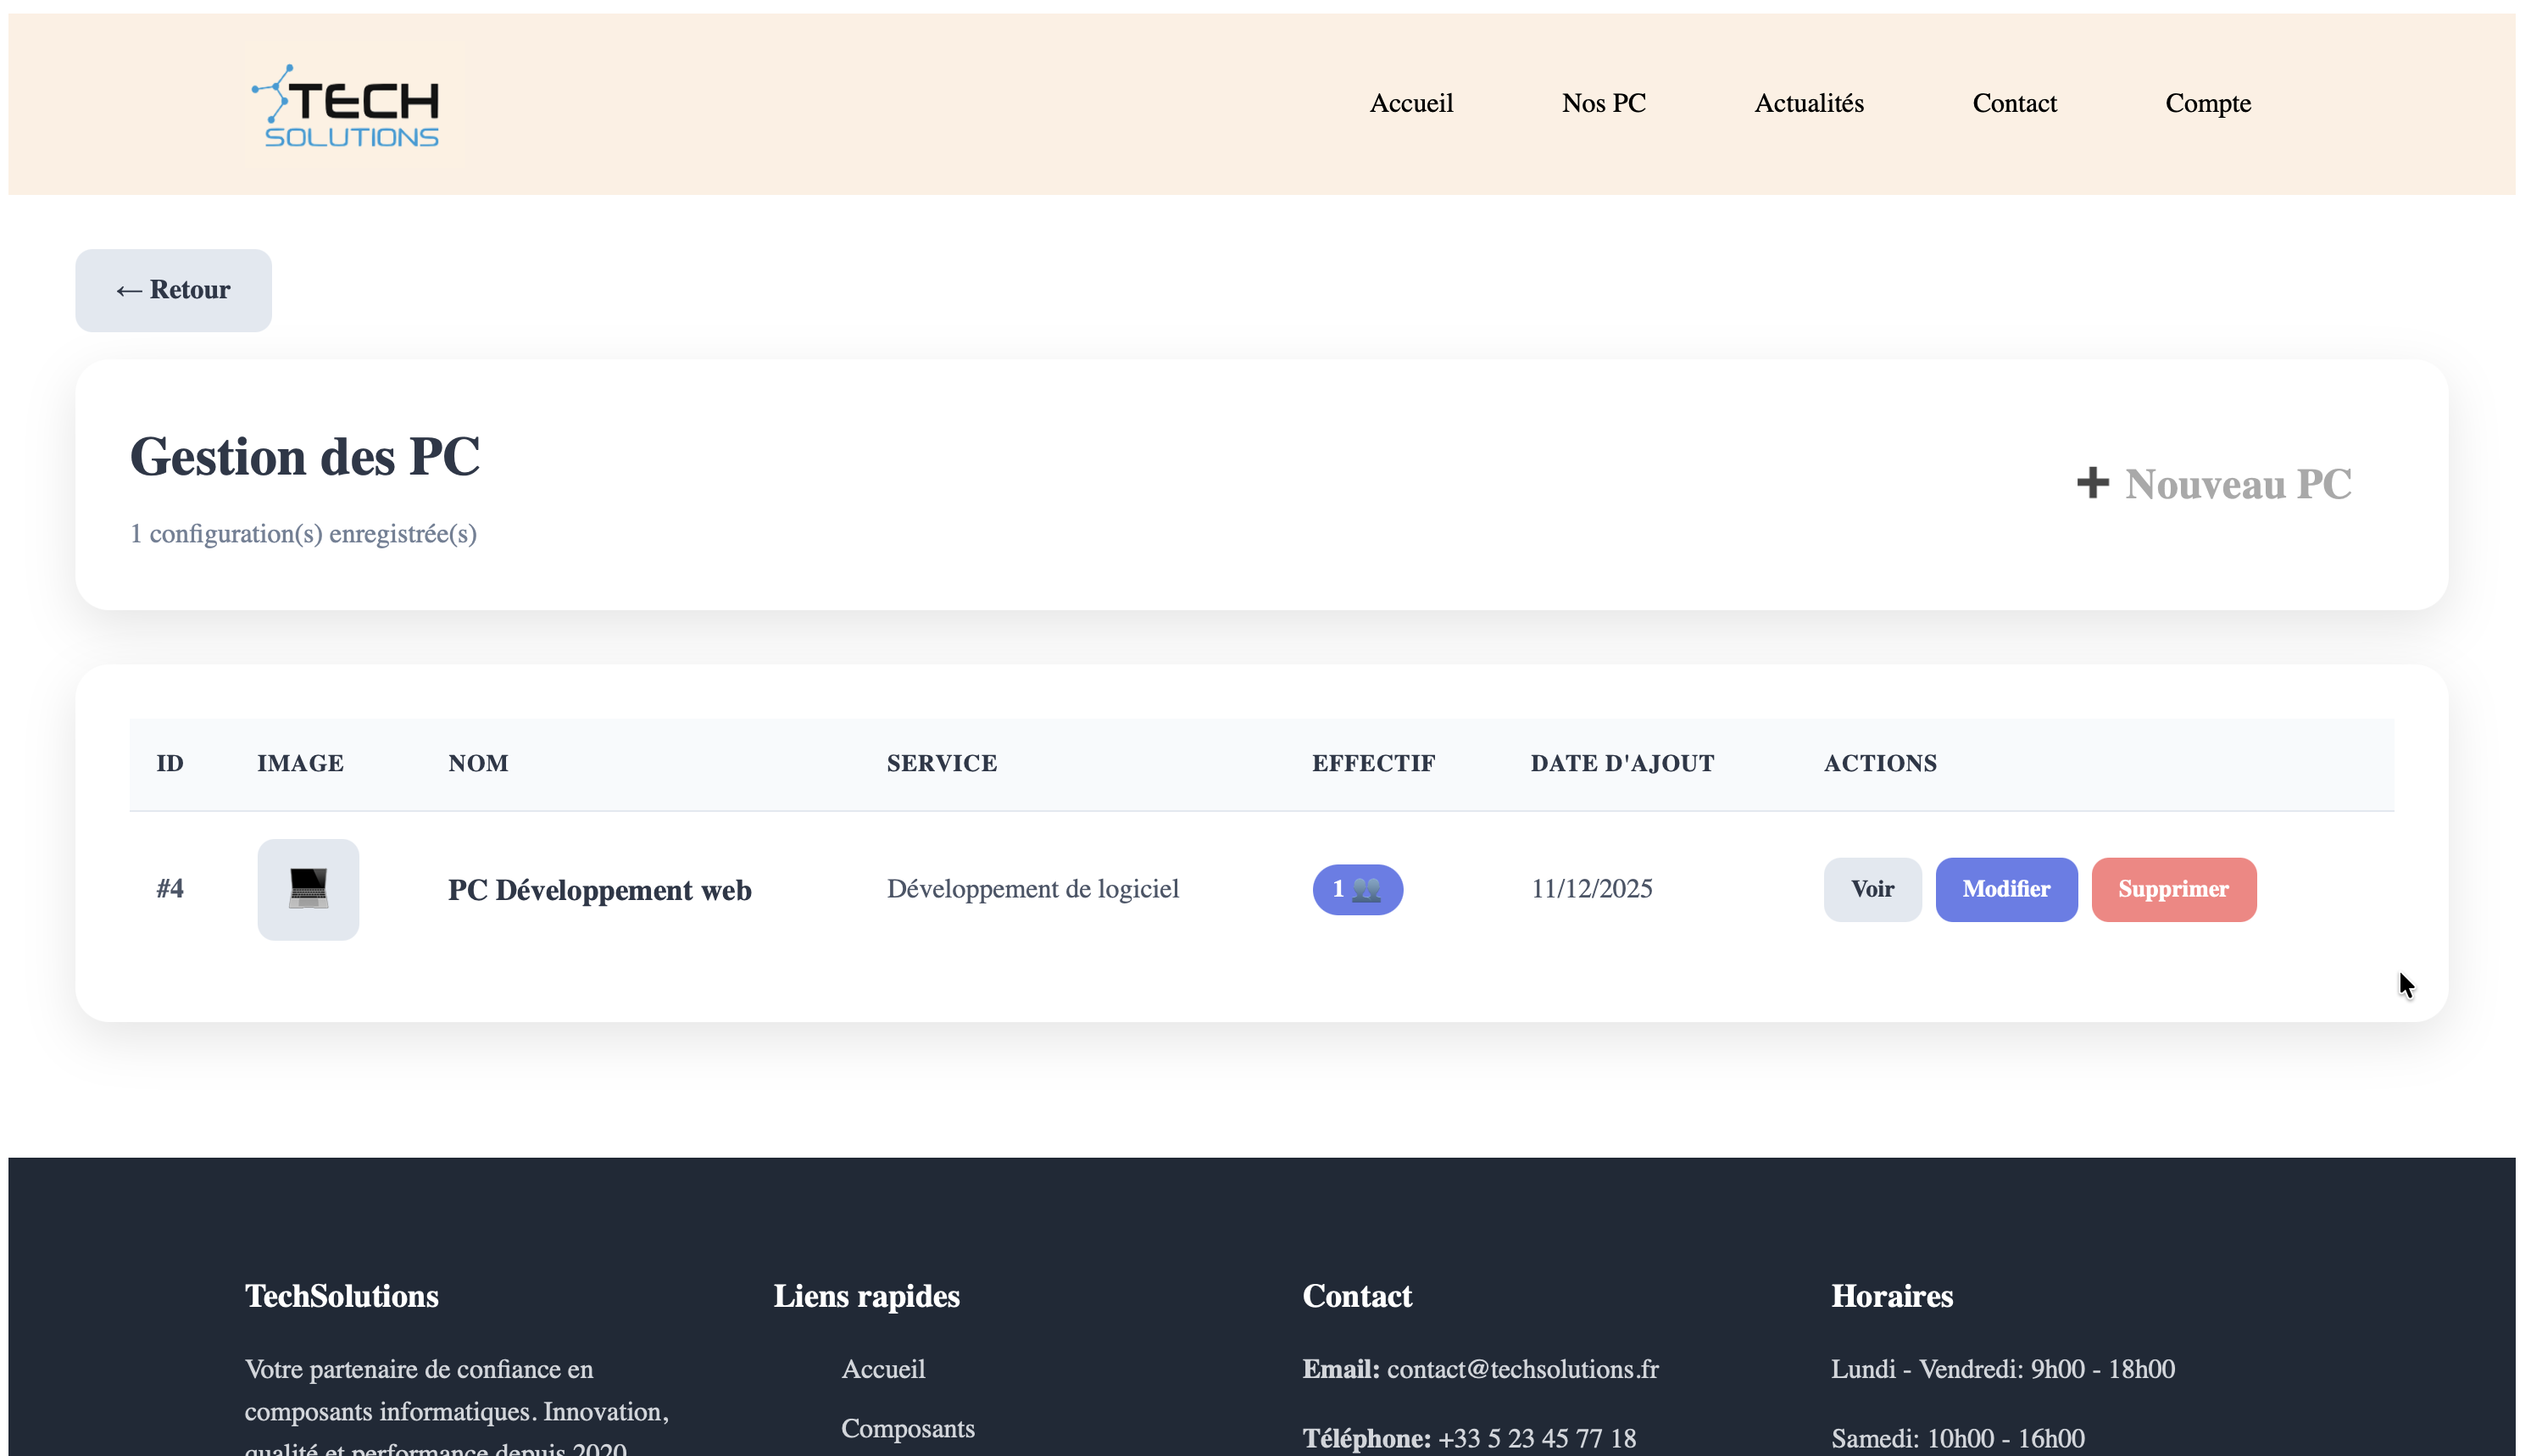The width and height of the screenshot is (2531, 1456).
Task: Navigate to Contact in header
Action: point(2014,103)
